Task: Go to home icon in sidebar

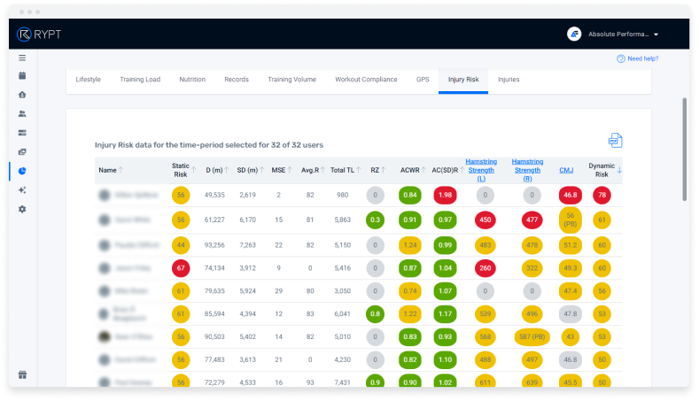Action: click(22, 95)
